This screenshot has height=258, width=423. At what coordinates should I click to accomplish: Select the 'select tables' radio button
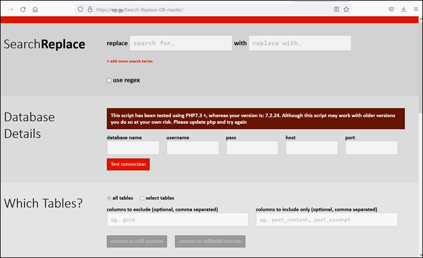[142, 198]
